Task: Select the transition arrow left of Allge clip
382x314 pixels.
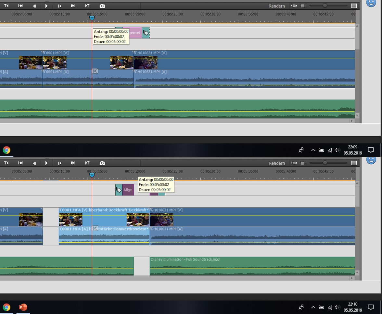Action: pyautogui.click(x=119, y=190)
